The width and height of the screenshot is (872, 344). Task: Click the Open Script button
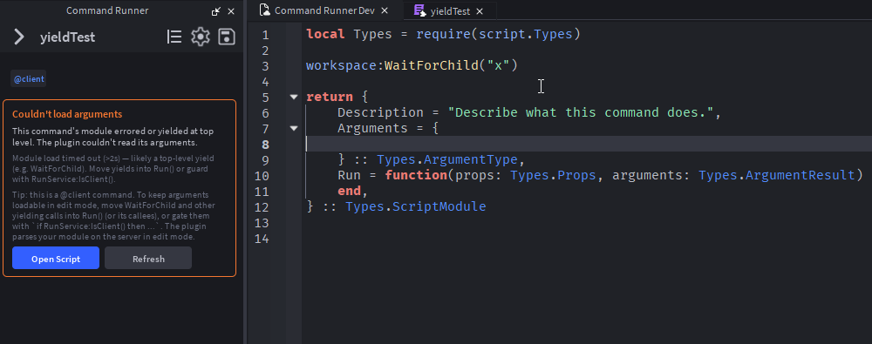click(56, 259)
